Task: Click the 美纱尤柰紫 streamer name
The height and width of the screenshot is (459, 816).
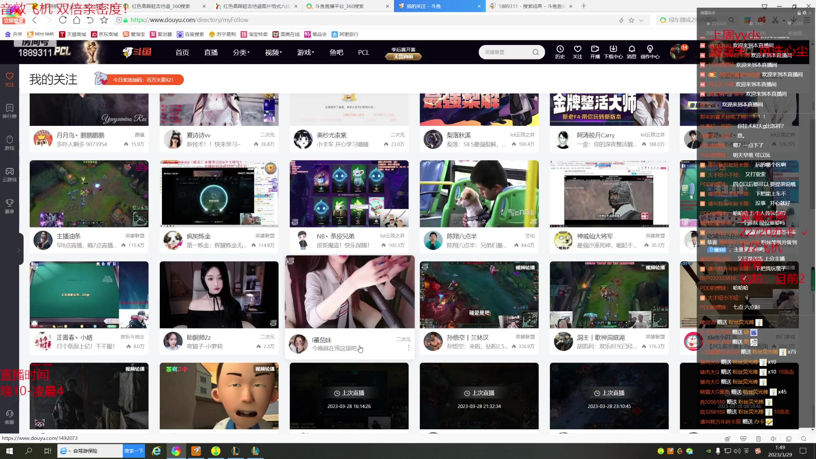Action: (331, 135)
